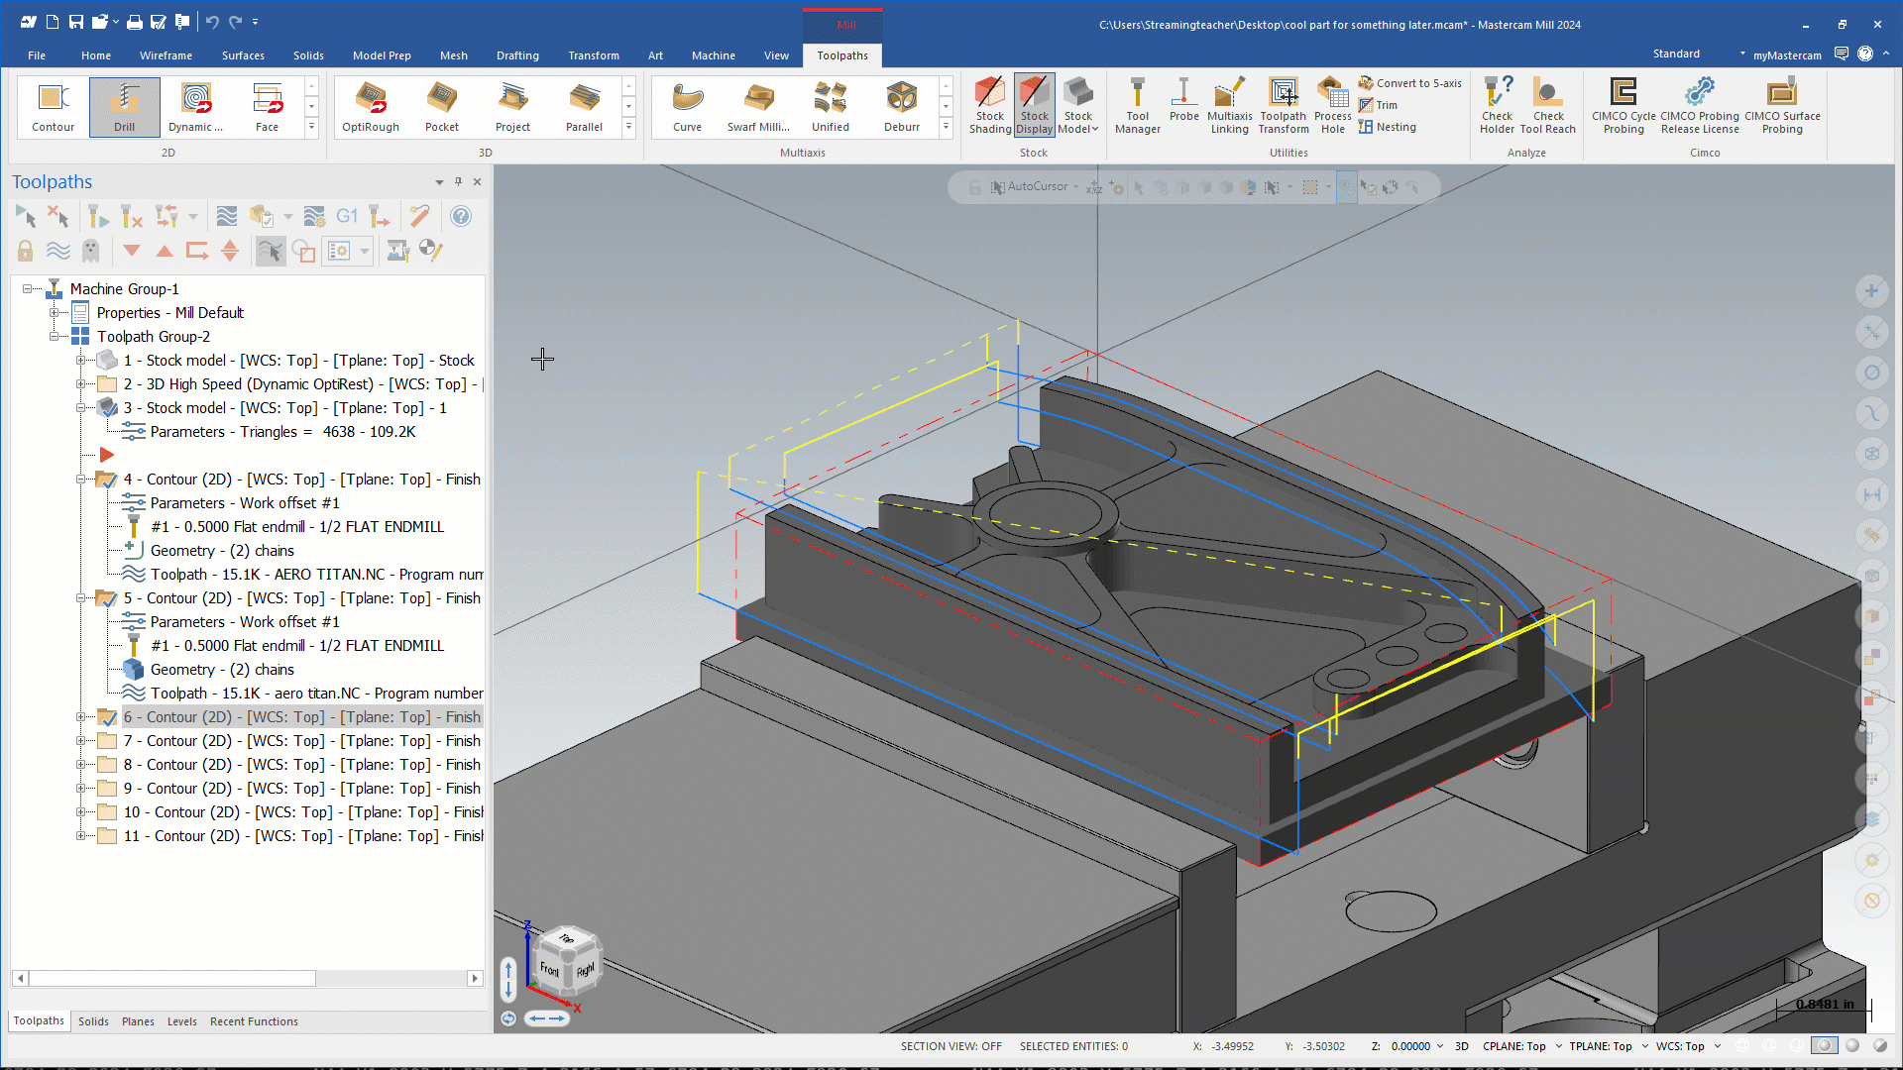
Task: Toggle the Stock Display button
Action: tap(1034, 106)
